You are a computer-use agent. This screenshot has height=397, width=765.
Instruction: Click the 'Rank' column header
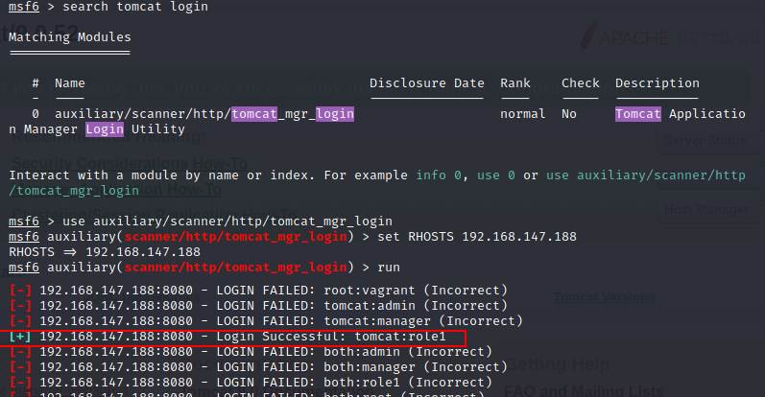point(515,83)
